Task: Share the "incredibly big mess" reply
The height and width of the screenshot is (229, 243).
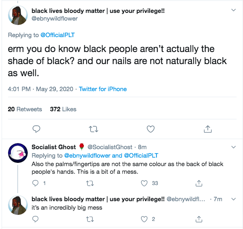Action: coord(199,219)
